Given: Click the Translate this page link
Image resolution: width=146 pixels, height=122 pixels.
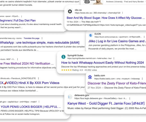Looking at the screenshot, I should [31, 38].
